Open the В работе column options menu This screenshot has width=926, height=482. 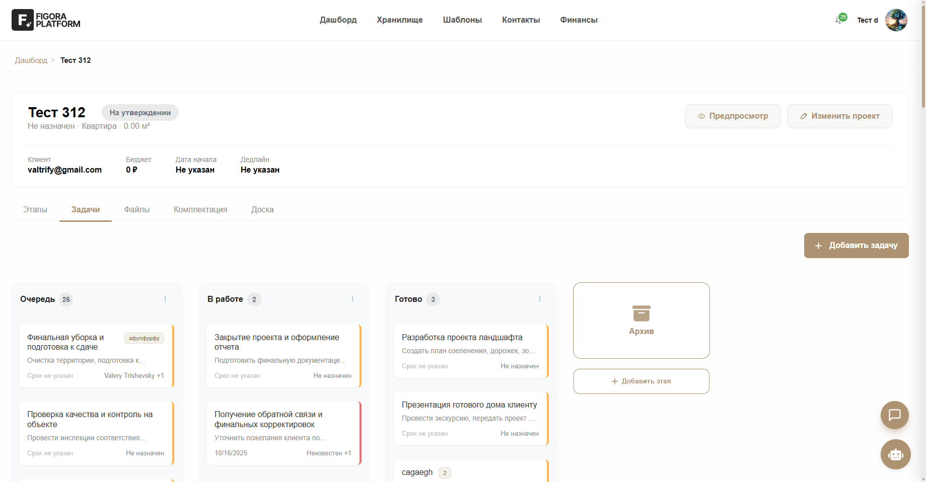click(352, 299)
